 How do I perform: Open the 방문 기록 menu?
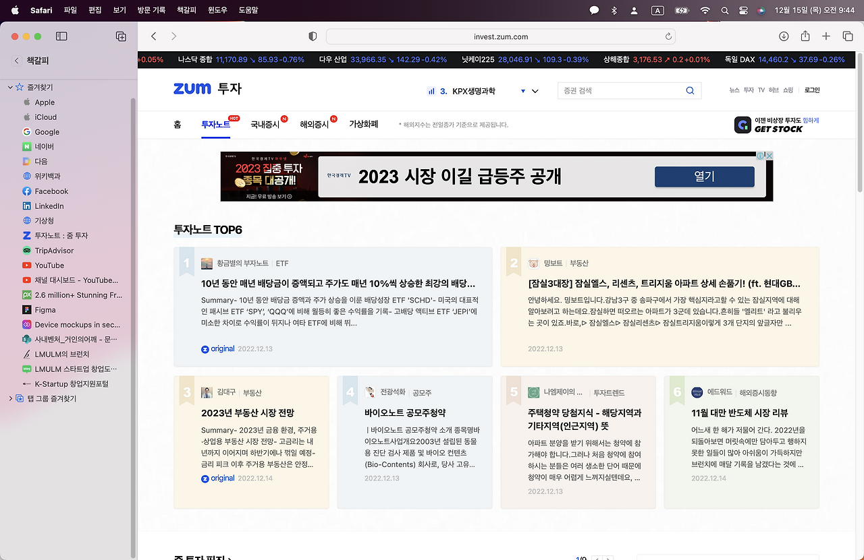click(151, 10)
